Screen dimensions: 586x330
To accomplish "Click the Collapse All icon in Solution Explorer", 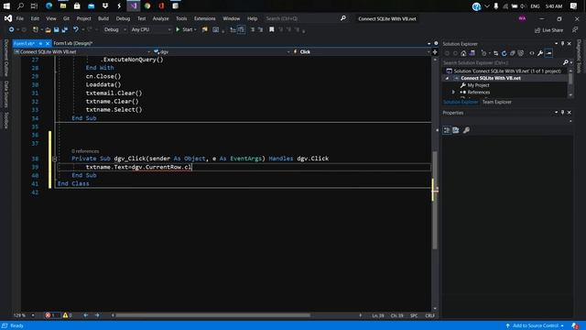I will coord(513,53).
